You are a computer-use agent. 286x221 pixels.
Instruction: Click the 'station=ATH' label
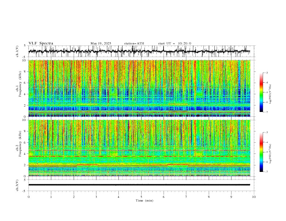134,43
